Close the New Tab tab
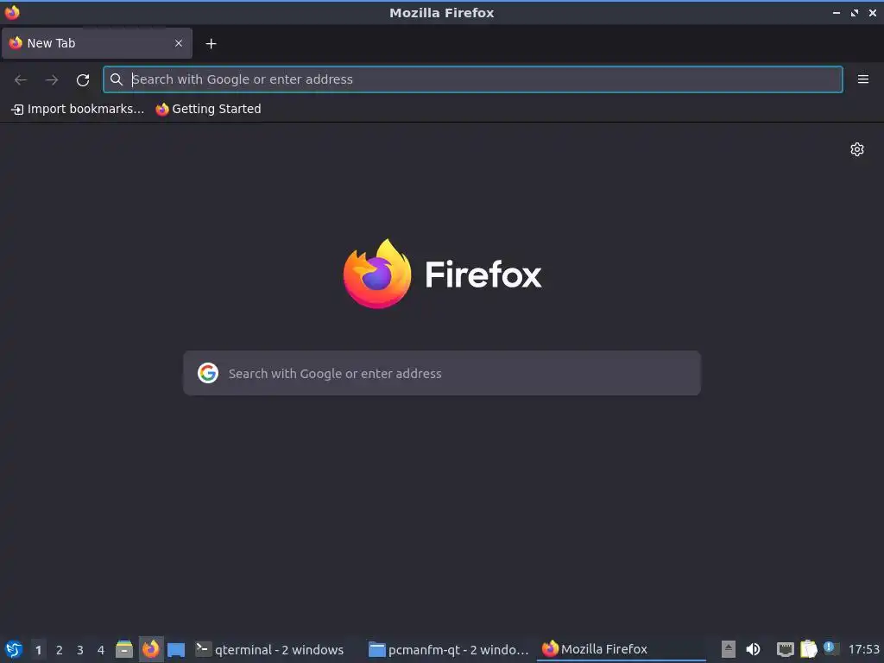 (x=179, y=43)
